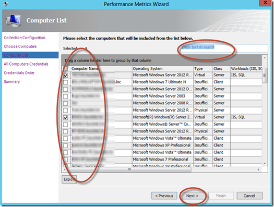Click the vertical scrollbar up arrow

265,57
